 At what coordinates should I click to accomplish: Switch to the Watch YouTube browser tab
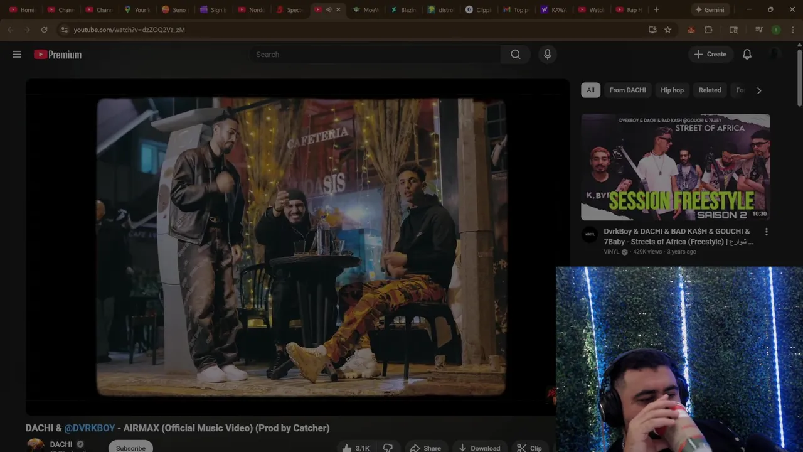point(592,9)
